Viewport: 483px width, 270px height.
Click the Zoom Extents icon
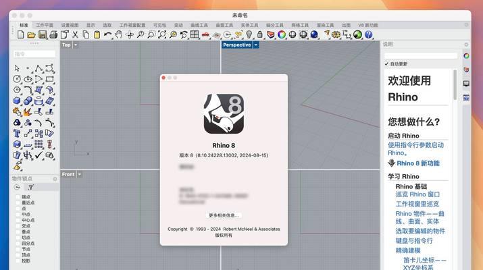click(162, 34)
